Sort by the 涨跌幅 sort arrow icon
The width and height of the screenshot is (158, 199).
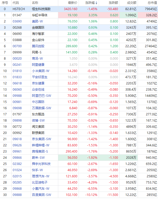pos(96,3)
